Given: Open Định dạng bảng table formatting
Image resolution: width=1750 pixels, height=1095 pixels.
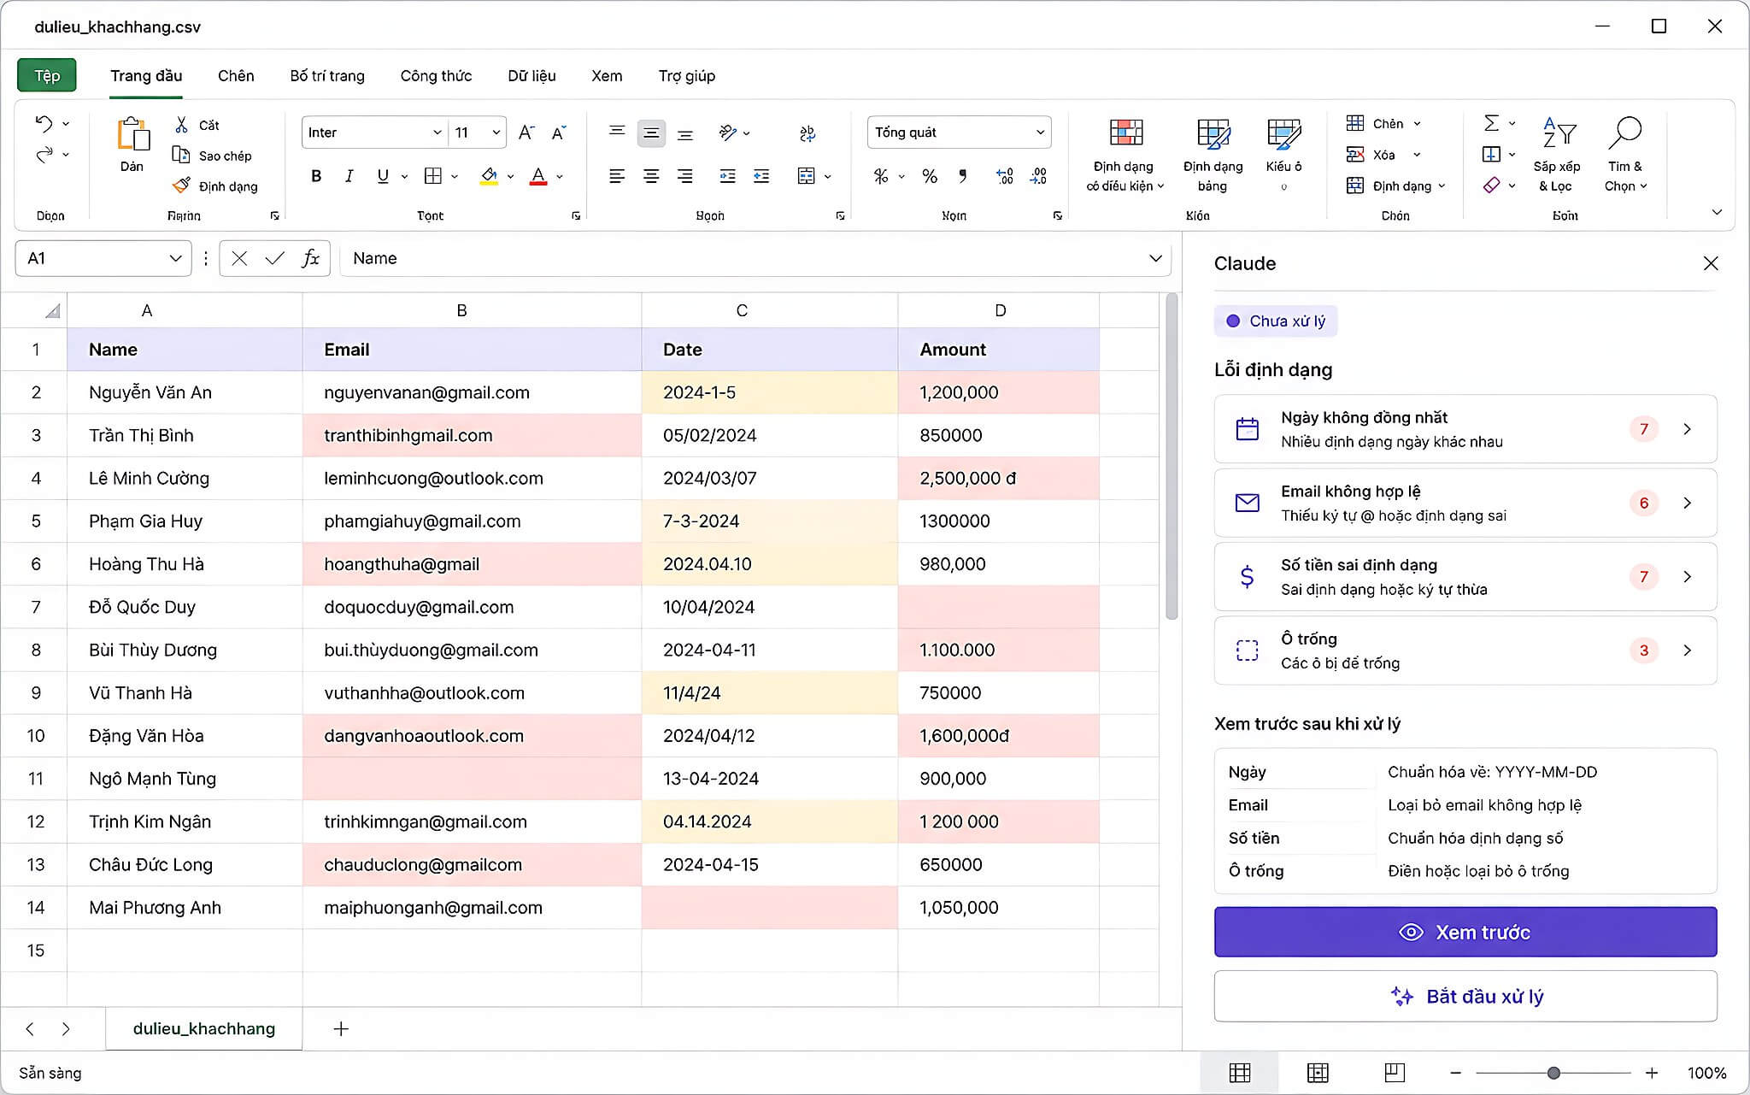Looking at the screenshot, I should [x=1213, y=155].
